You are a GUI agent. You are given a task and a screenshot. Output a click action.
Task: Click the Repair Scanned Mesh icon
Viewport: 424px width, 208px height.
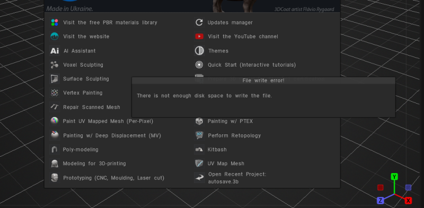point(55,107)
